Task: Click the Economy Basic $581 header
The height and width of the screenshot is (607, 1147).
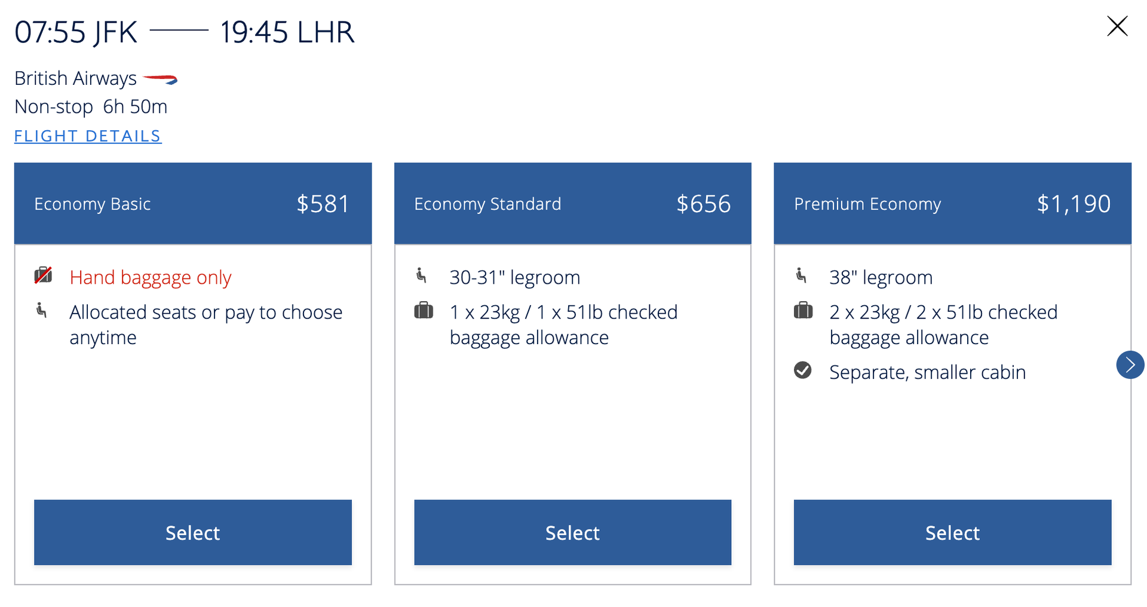Action: 192,204
